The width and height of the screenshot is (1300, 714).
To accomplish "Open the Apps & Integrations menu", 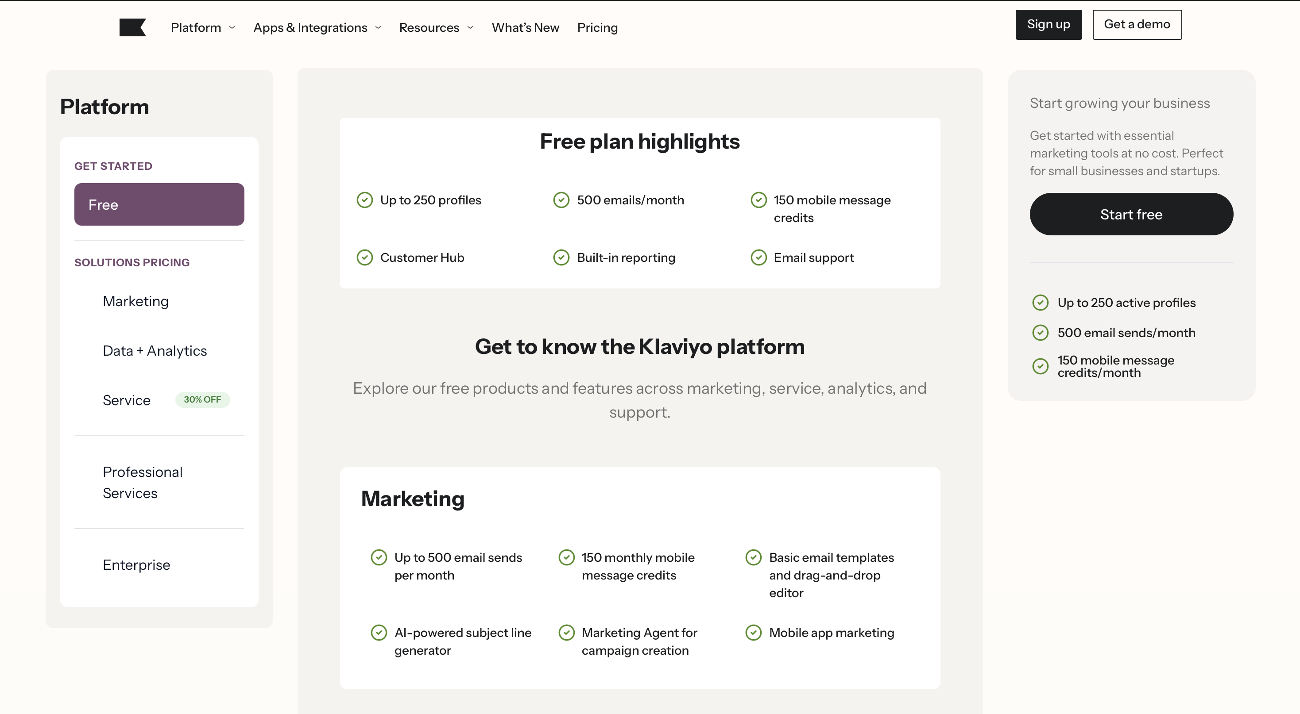I will [x=310, y=27].
